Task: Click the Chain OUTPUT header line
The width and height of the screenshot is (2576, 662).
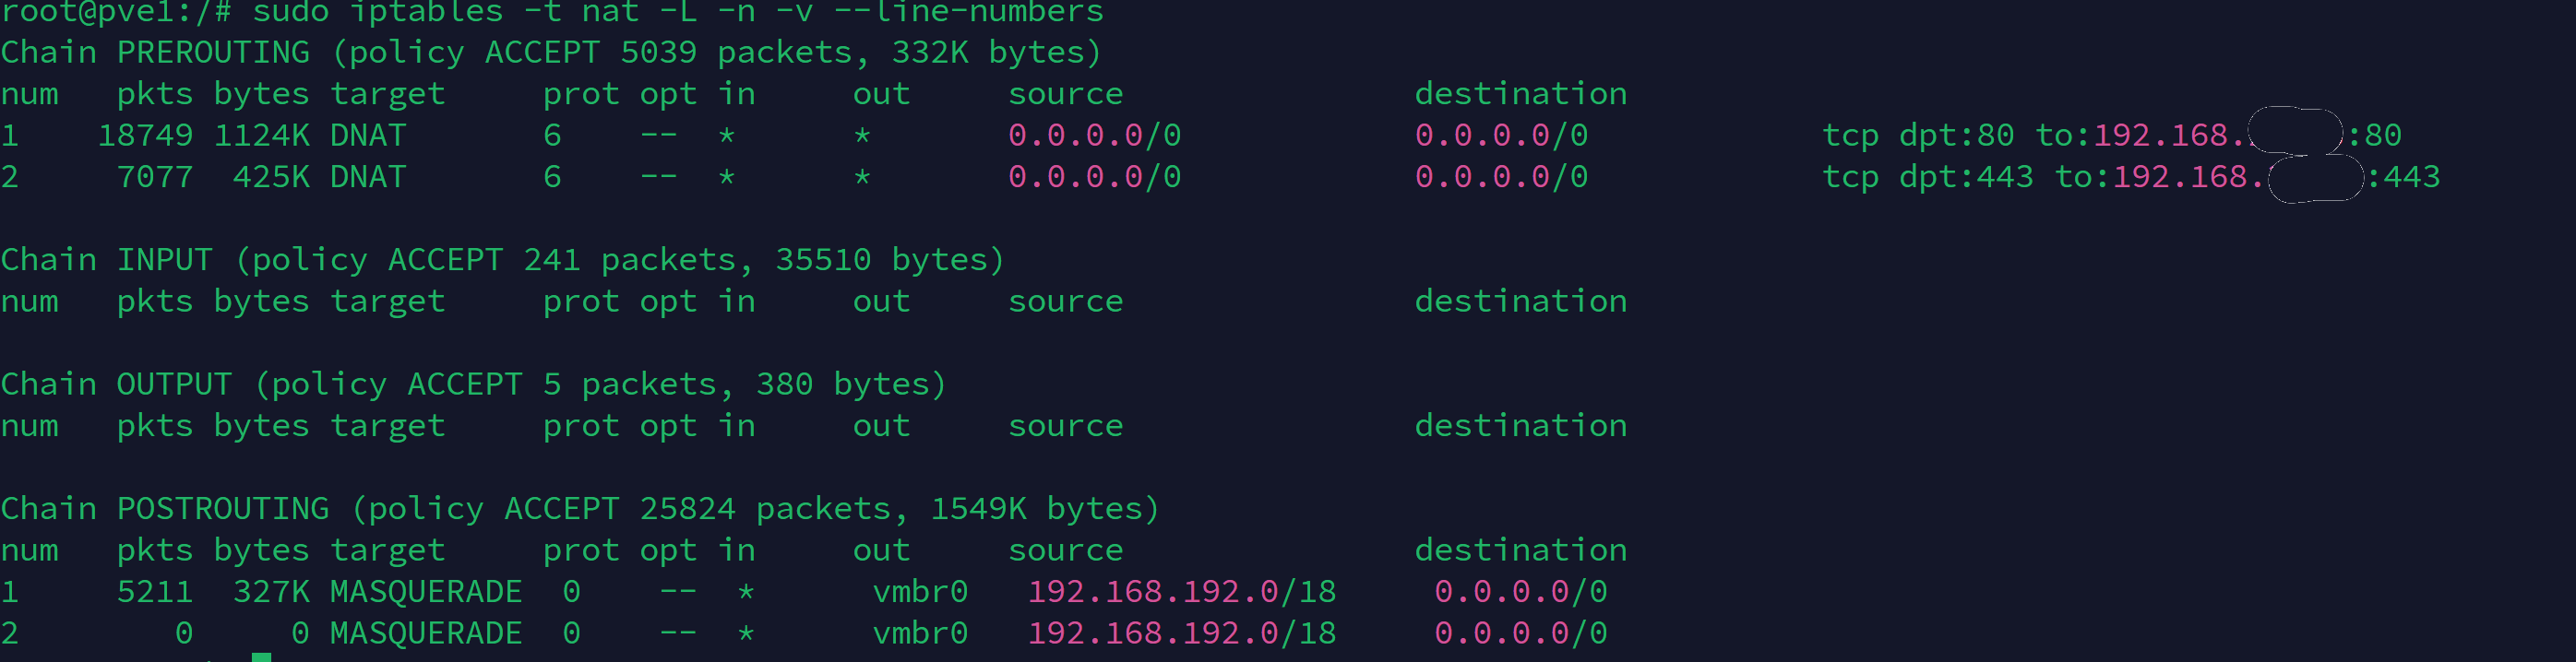Action: click(473, 384)
